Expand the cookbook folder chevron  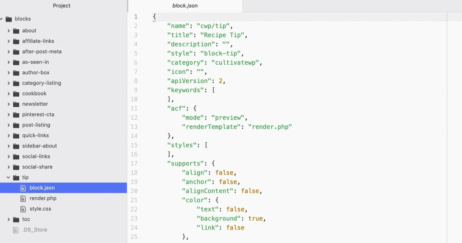coord(8,94)
